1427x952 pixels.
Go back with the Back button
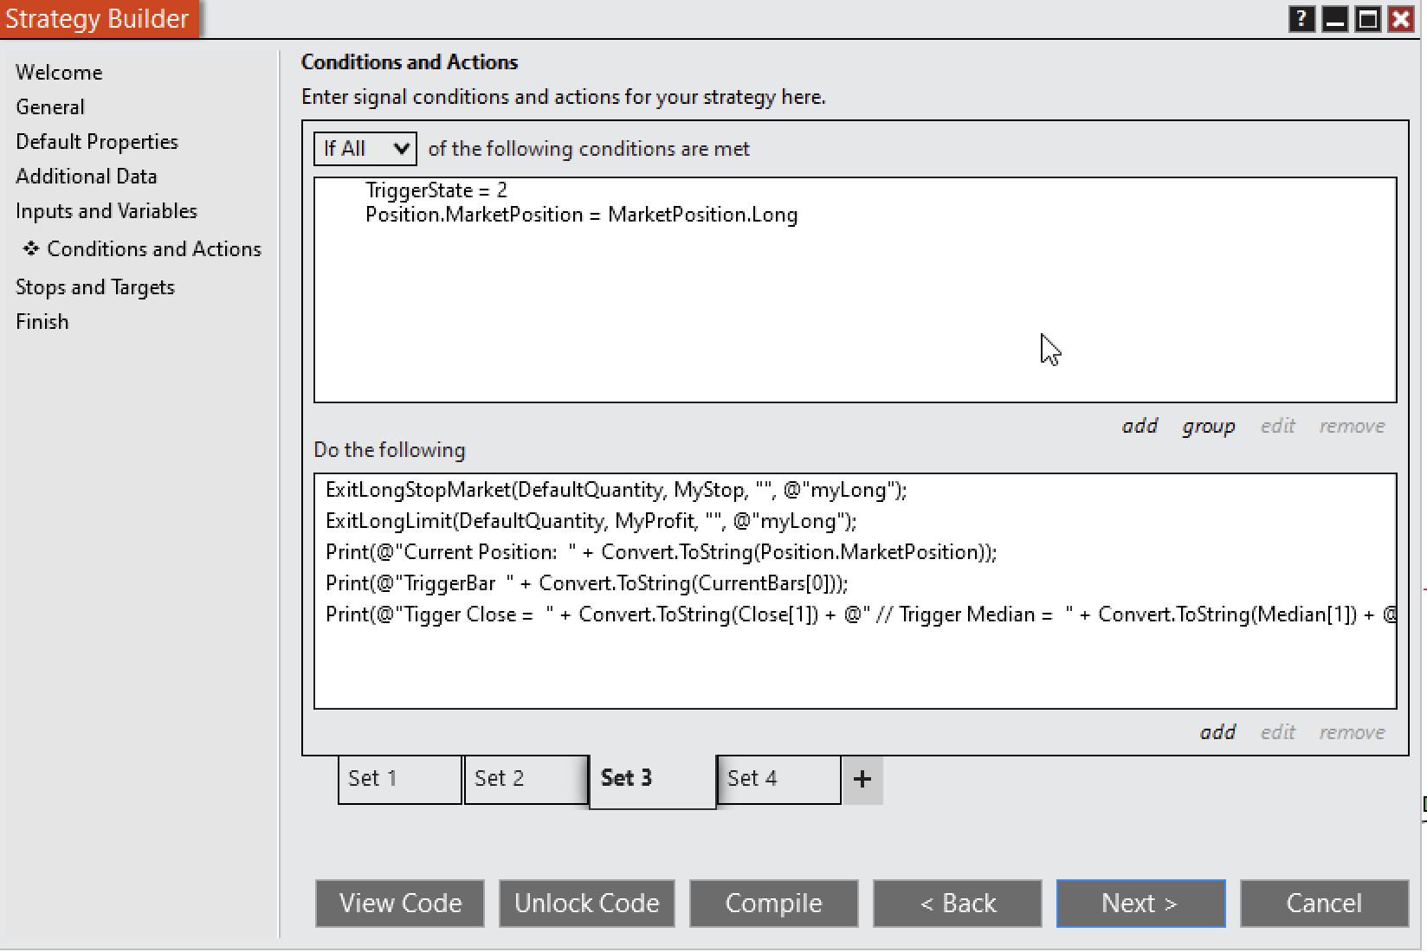(x=958, y=904)
